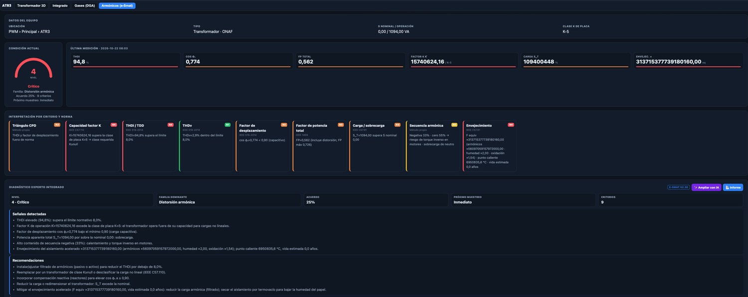Click the Factor K 15740624,16 metric card

(463, 60)
